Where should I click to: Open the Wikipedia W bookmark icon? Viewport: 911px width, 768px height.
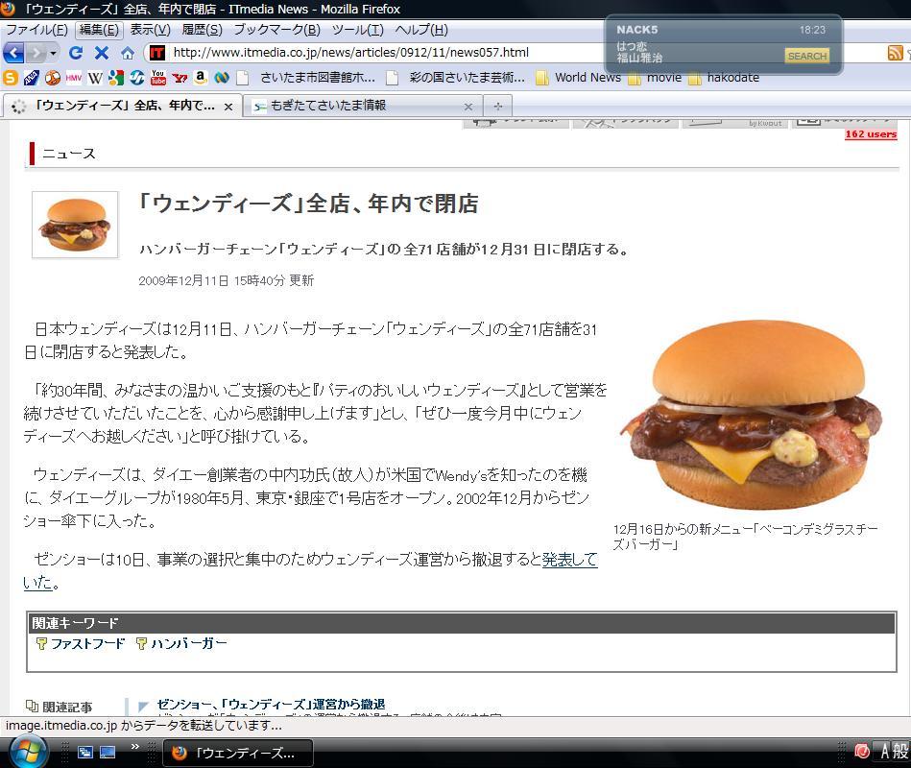coord(95,77)
